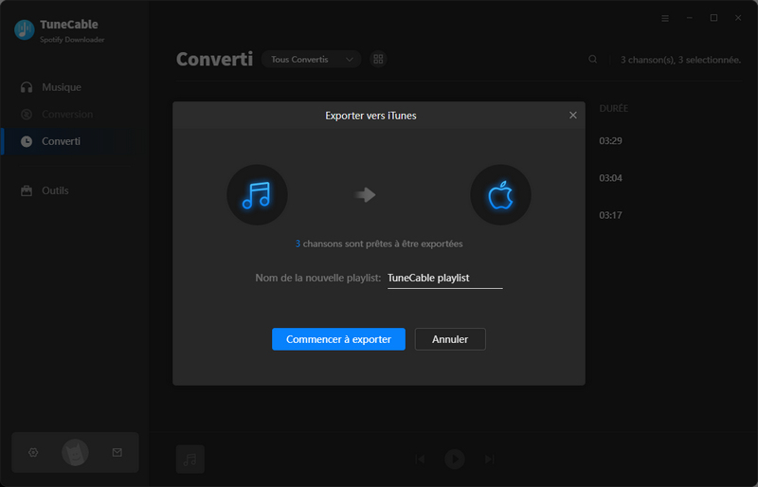Switch to grid view icon

click(378, 59)
